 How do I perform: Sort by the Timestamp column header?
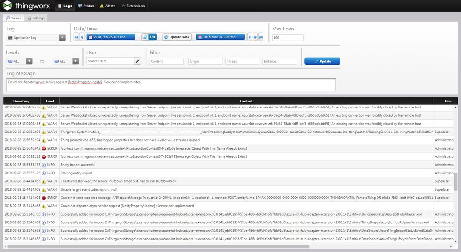(22, 101)
